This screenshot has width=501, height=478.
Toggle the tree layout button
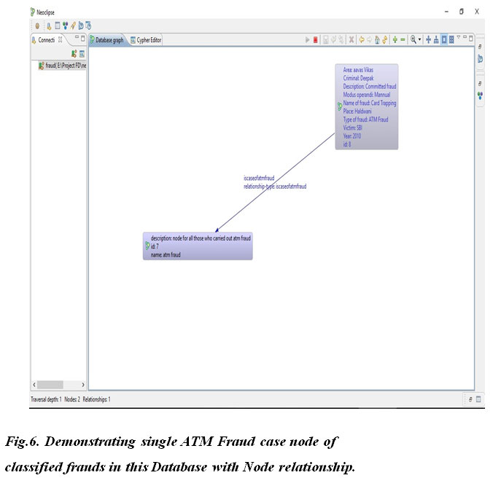(x=436, y=39)
